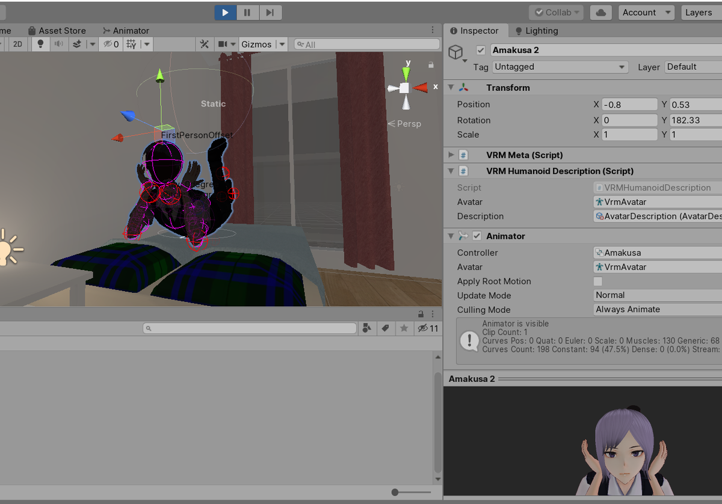Open the Layers dropdown
722x504 pixels.
click(x=702, y=12)
